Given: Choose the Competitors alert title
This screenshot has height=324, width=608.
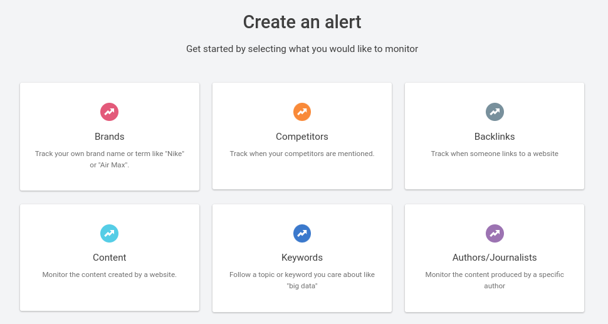Looking at the screenshot, I should pyautogui.click(x=302, y=137).
